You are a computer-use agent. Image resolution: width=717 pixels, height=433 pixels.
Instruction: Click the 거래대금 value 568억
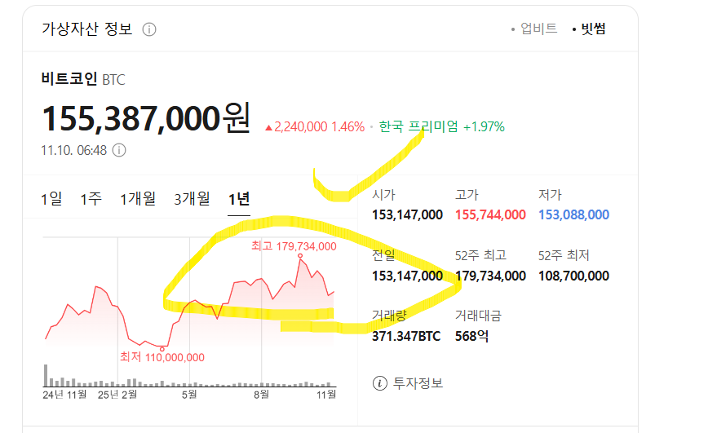[x=471, y=336]
